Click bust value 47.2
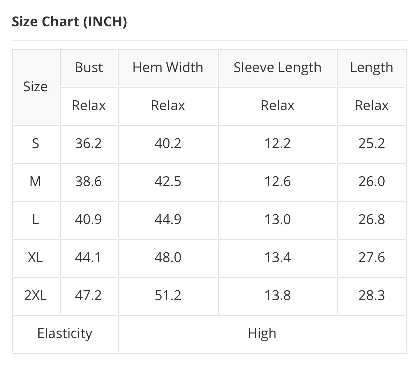Image resolution: width=419 pixels, height=365 pixels. point(89,295)
